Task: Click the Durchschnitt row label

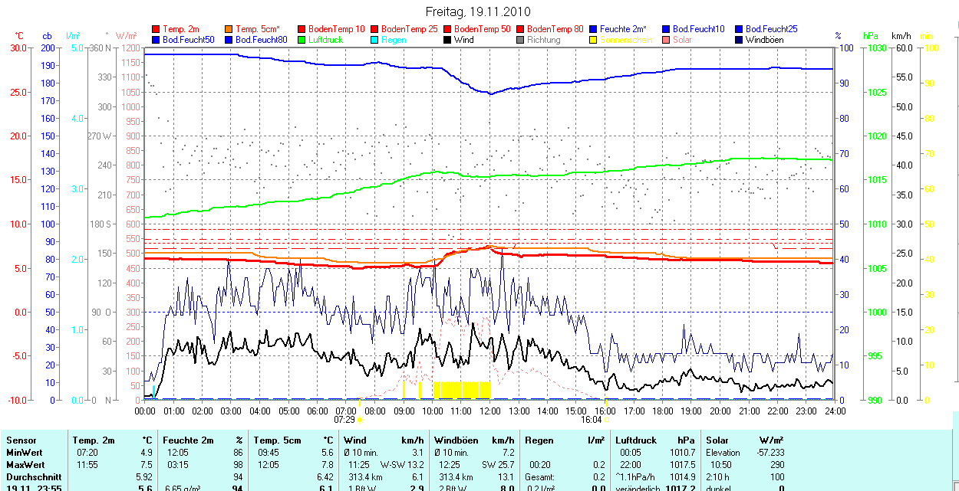Action: (33, 477)
